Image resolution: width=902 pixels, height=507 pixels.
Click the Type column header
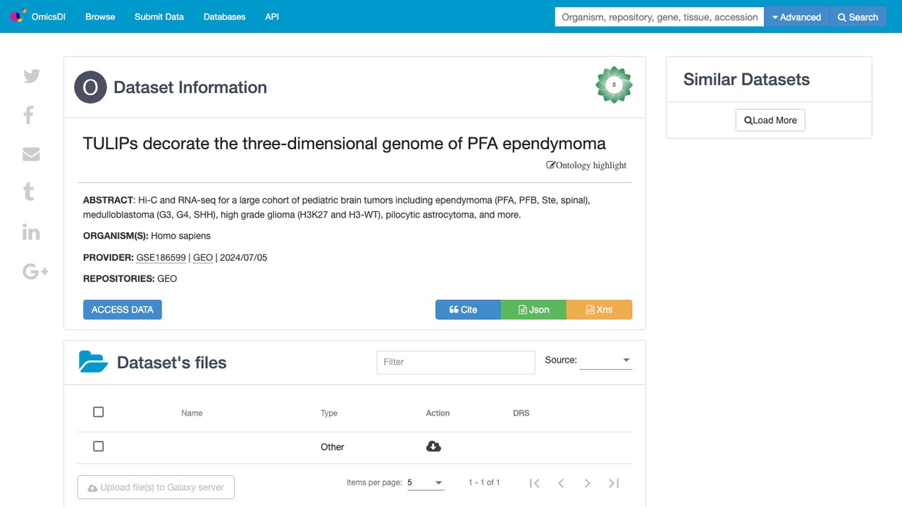coord(329,413)
